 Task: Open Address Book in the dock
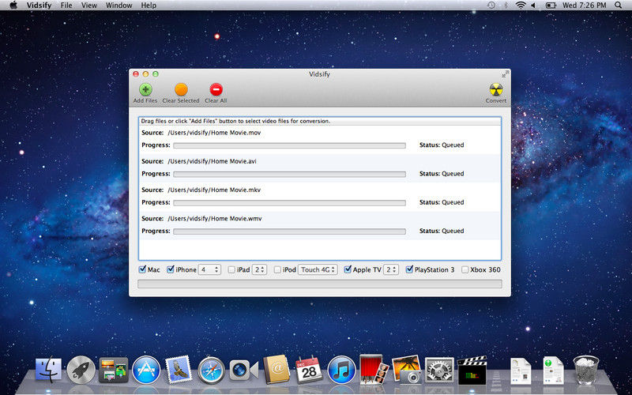276,369
